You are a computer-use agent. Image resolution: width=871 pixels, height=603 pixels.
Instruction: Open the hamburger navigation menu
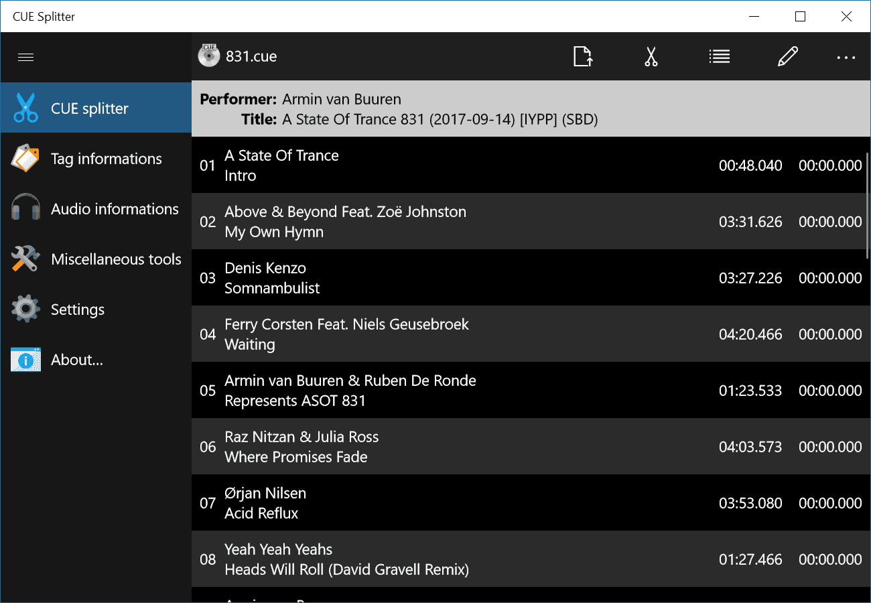pos(25,57)
